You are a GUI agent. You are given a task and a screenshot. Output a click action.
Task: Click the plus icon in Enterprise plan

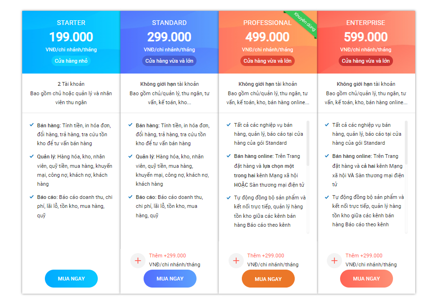[334, 261]
